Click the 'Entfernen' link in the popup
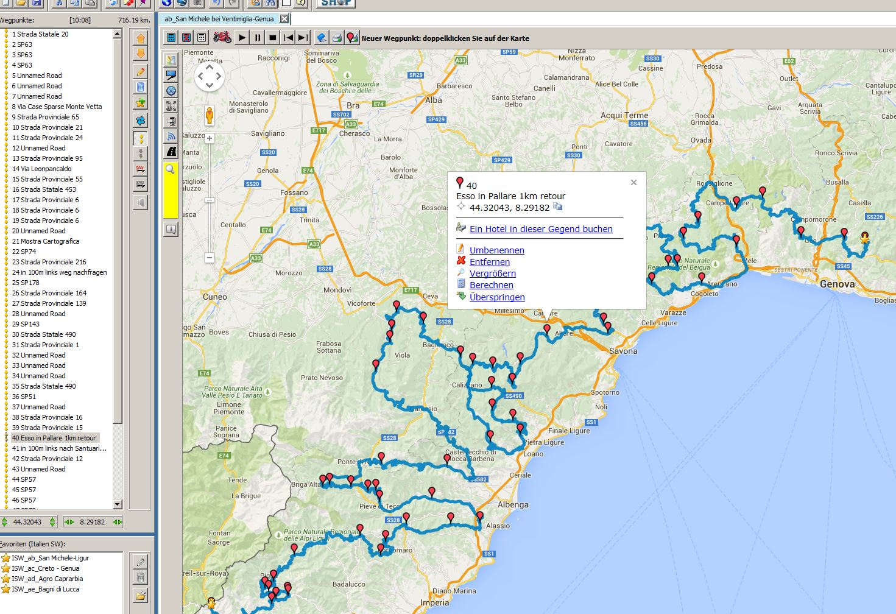The image size is (896, 614). [489, 262]
